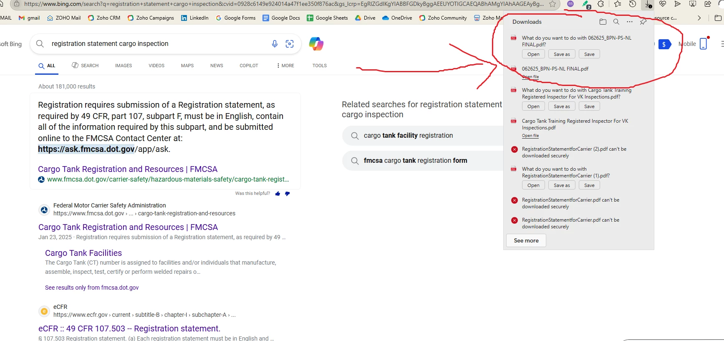Open the Cargo Tank Facilities sublink
The width and height of the screenshot is (724, 341).
pos(83,253)
